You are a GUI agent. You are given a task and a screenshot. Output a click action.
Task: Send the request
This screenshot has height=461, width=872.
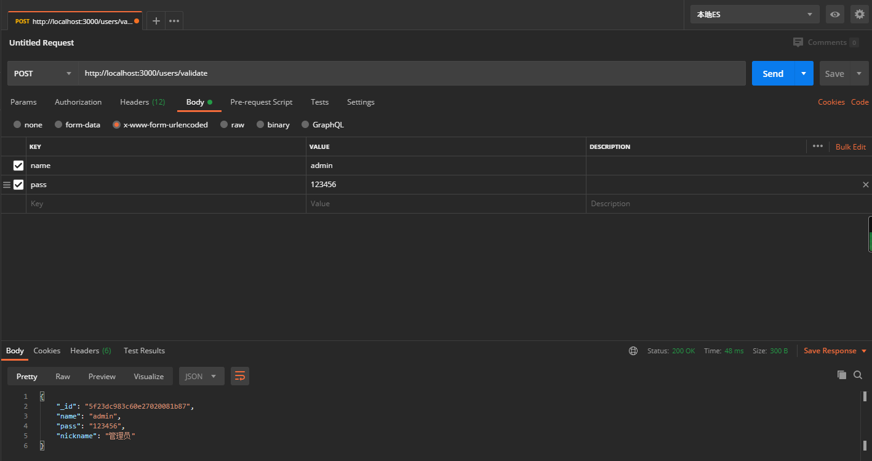(772, 73)
